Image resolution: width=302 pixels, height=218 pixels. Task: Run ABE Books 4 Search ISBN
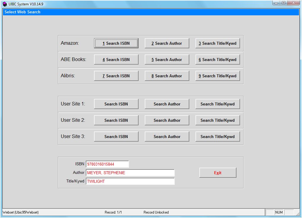tap(116, 60)
